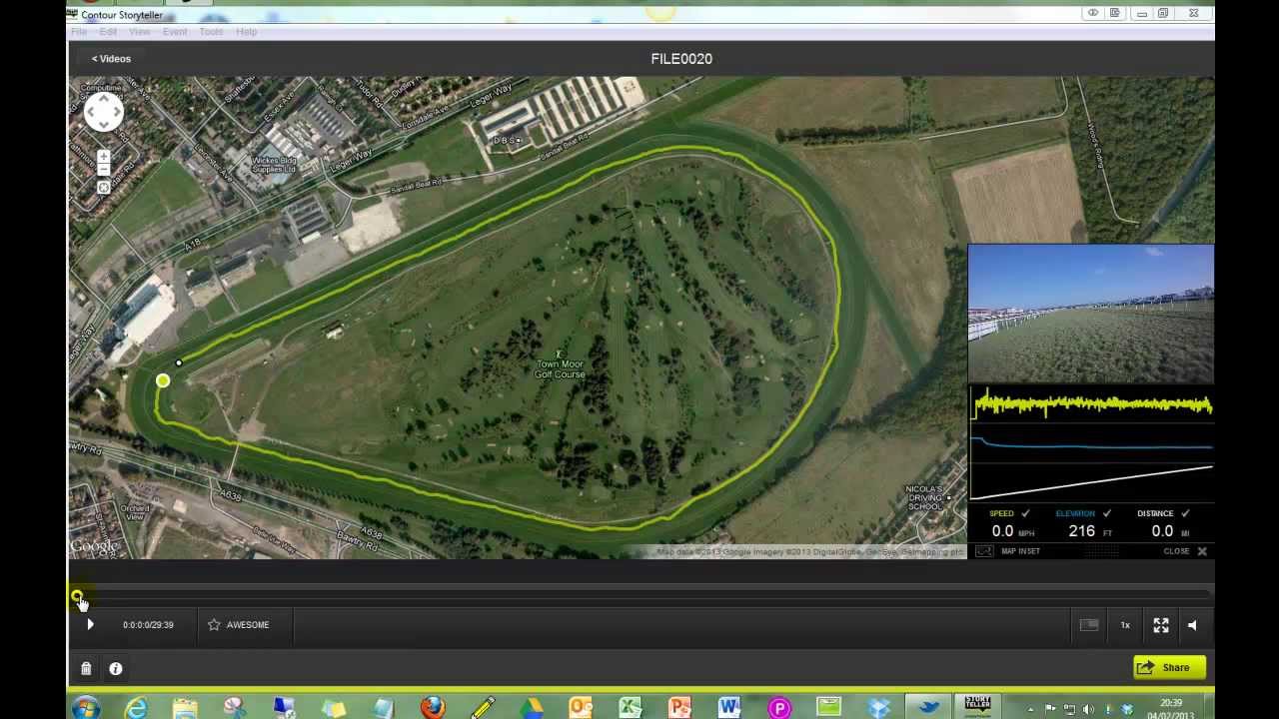This screenshot has width=1279, height=719.
Task: Open the Tools menu
Action: pos(211,32)
